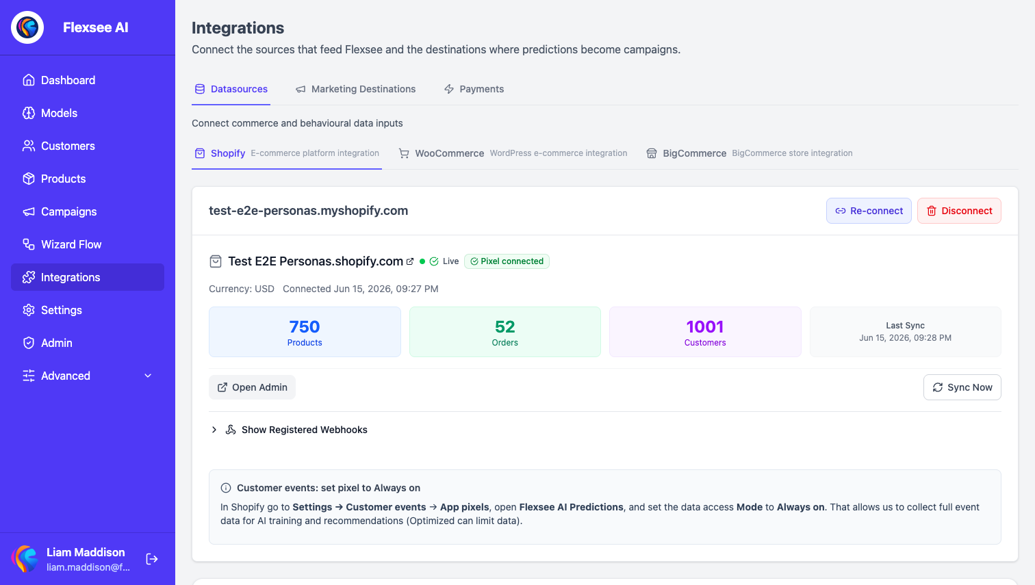
Task: Select the BigCommerce integration tab
Action: [x=750, y=153]
